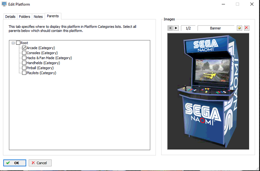Select the Playlists (Category) label
The image size is (260, 171).
click(42, 73)
